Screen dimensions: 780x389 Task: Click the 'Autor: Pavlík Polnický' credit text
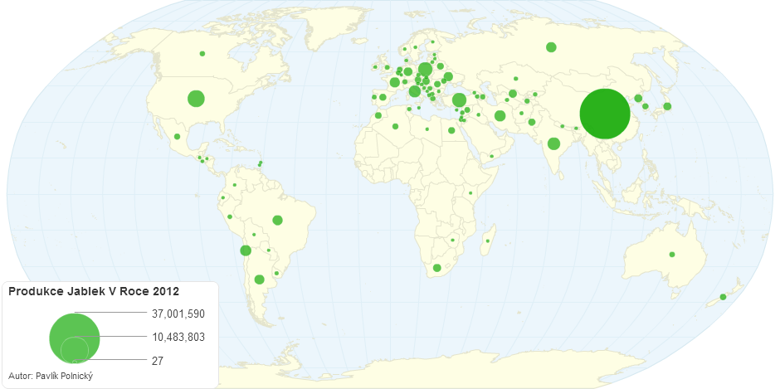point(50,377)
